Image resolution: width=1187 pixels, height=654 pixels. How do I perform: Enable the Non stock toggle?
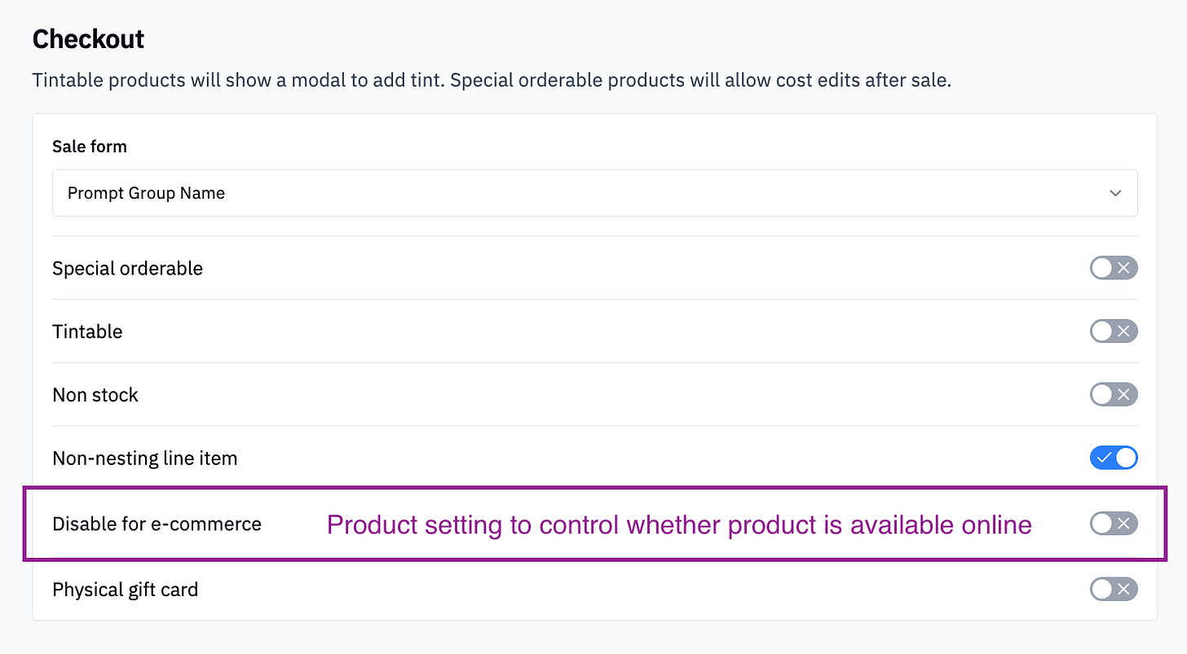click(x=1114, y=395)
